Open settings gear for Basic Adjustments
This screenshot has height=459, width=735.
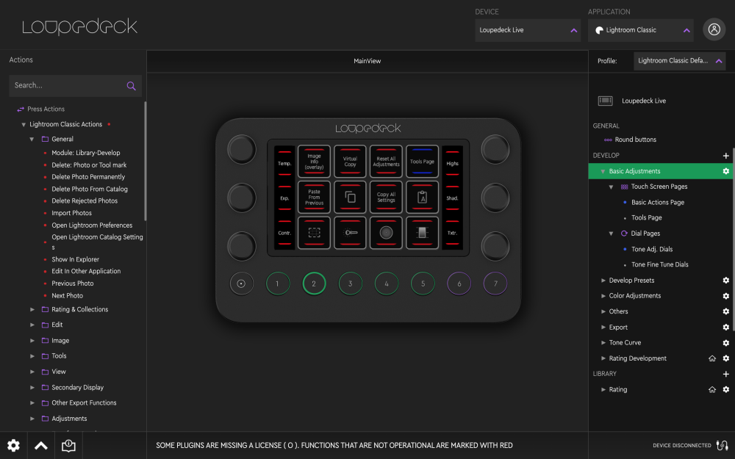click(x=725, y=171)
